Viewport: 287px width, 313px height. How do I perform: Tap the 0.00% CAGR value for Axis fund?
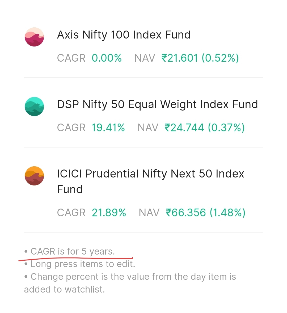point(107,58)
